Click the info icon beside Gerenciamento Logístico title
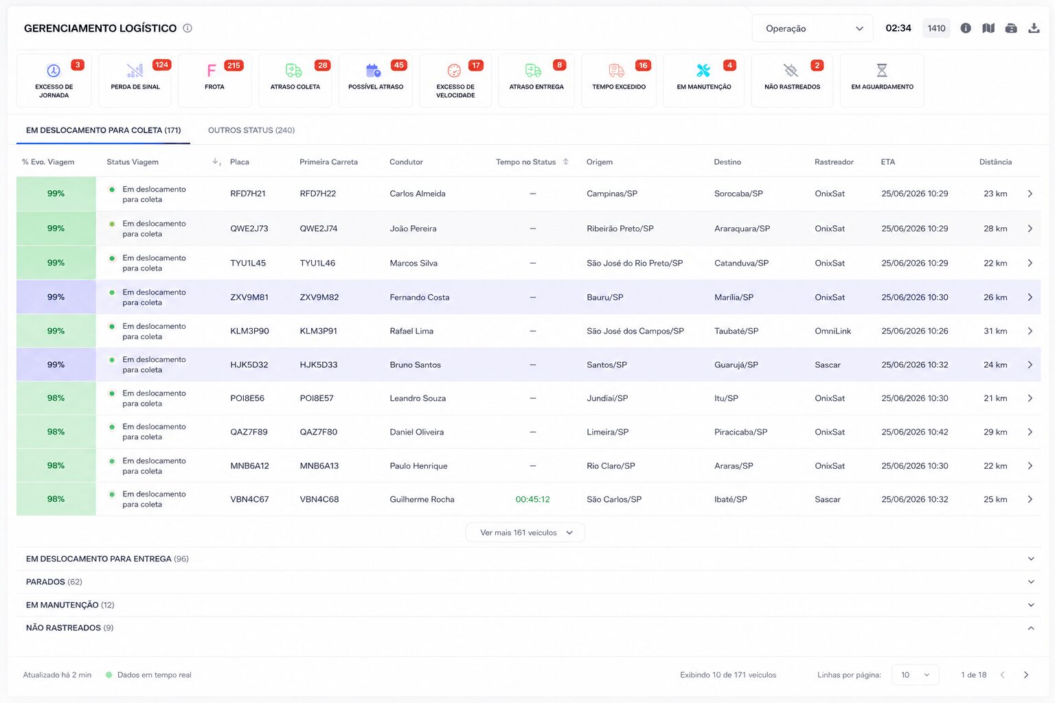The height and width of the screenshot is (703, 1055). click(188, 28)
